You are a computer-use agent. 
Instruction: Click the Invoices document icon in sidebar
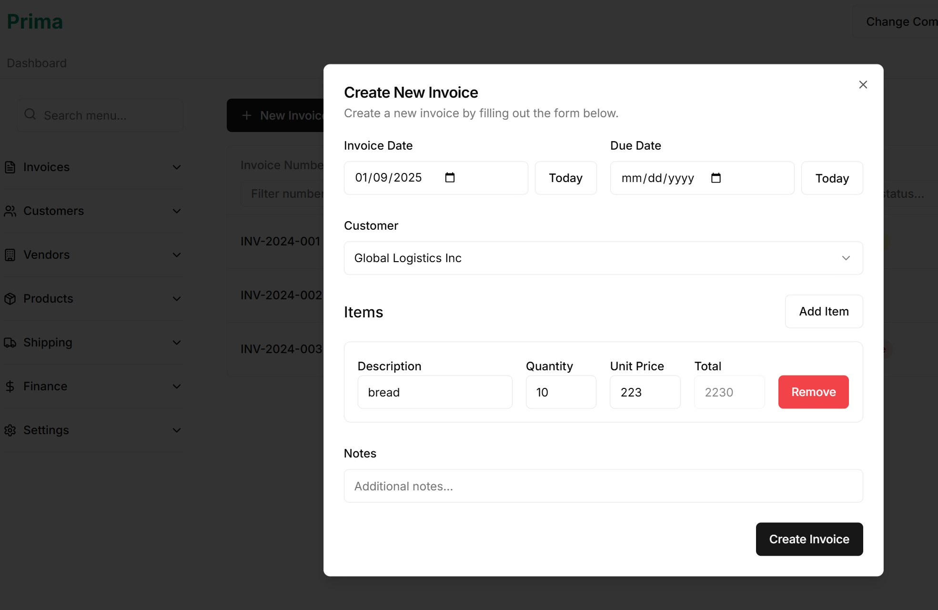10,167
